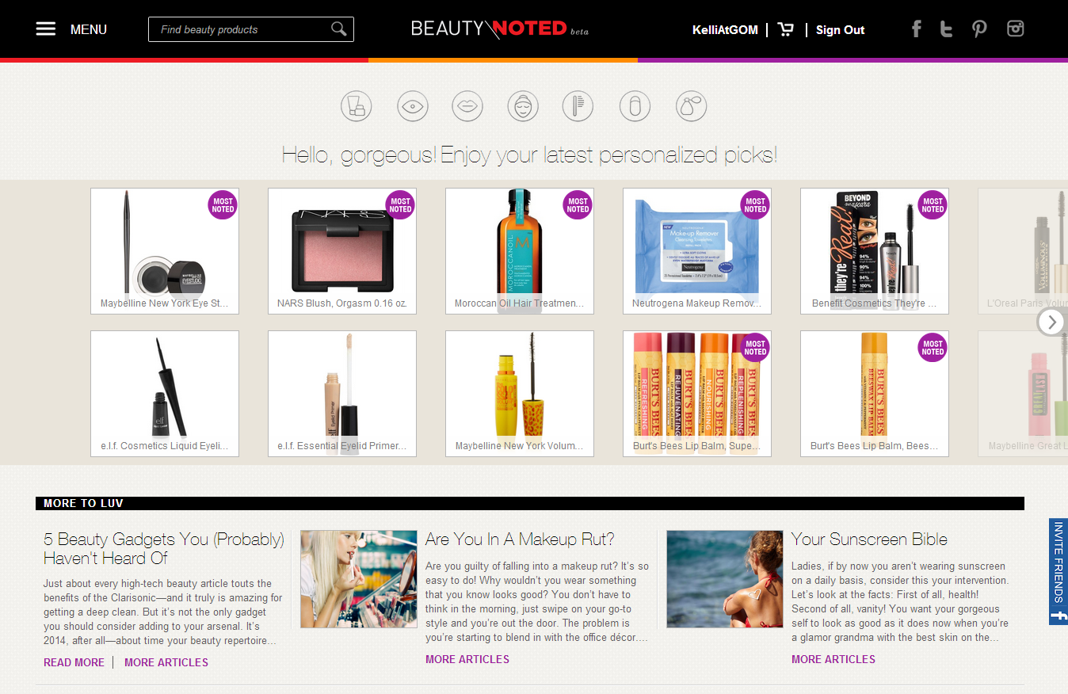
Task: Click MORE ARTICLES under Sunscreen Bible article
Action: point(833,659)
